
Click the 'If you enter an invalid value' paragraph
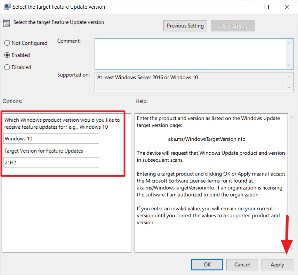pos(208,216)
